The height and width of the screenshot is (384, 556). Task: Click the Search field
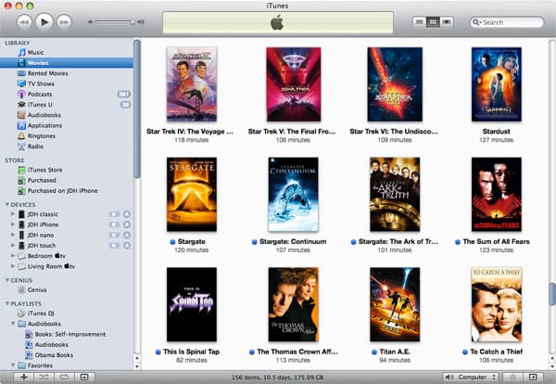pyautogui.click(x=507, y=22)
